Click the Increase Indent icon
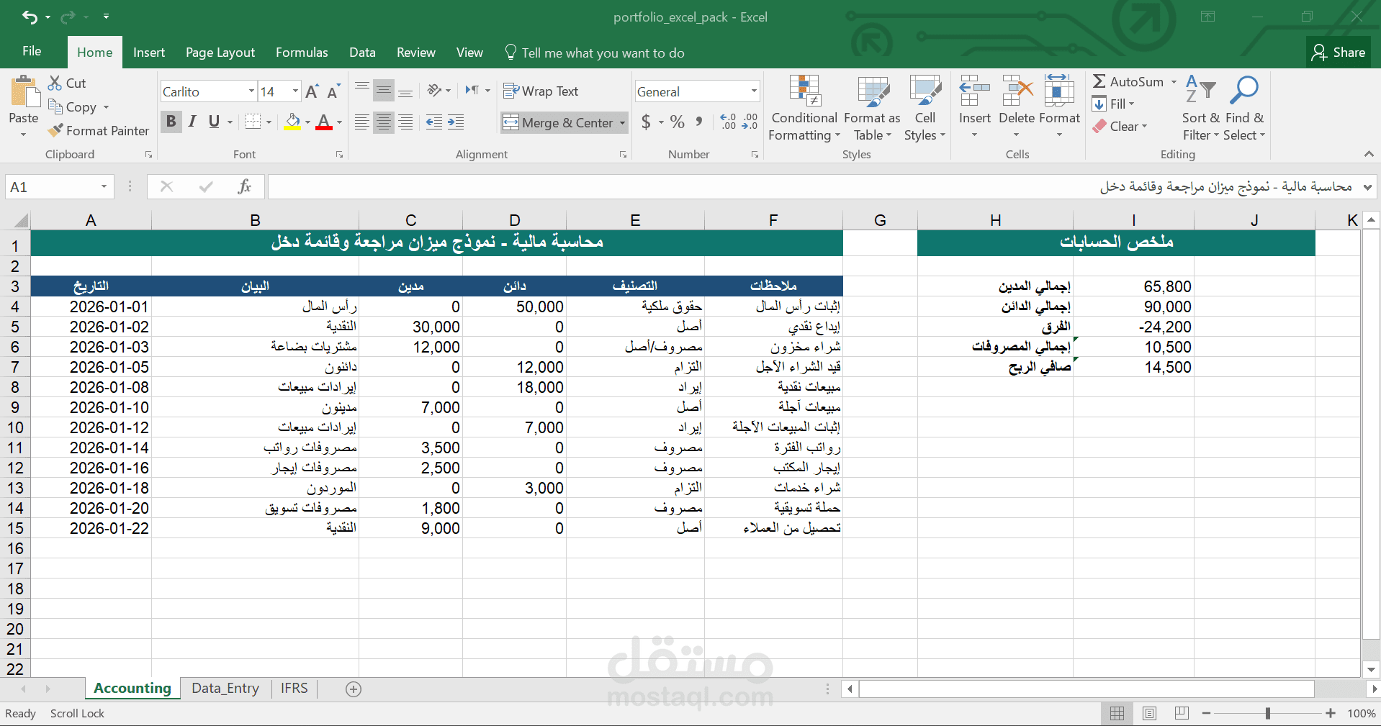The width and height of the screenshot is (1381, 726). click(x=456, y=122)
